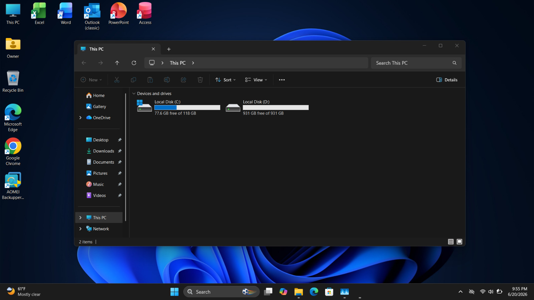
Task: Toggle the Details pane
Action: (447, 80)
